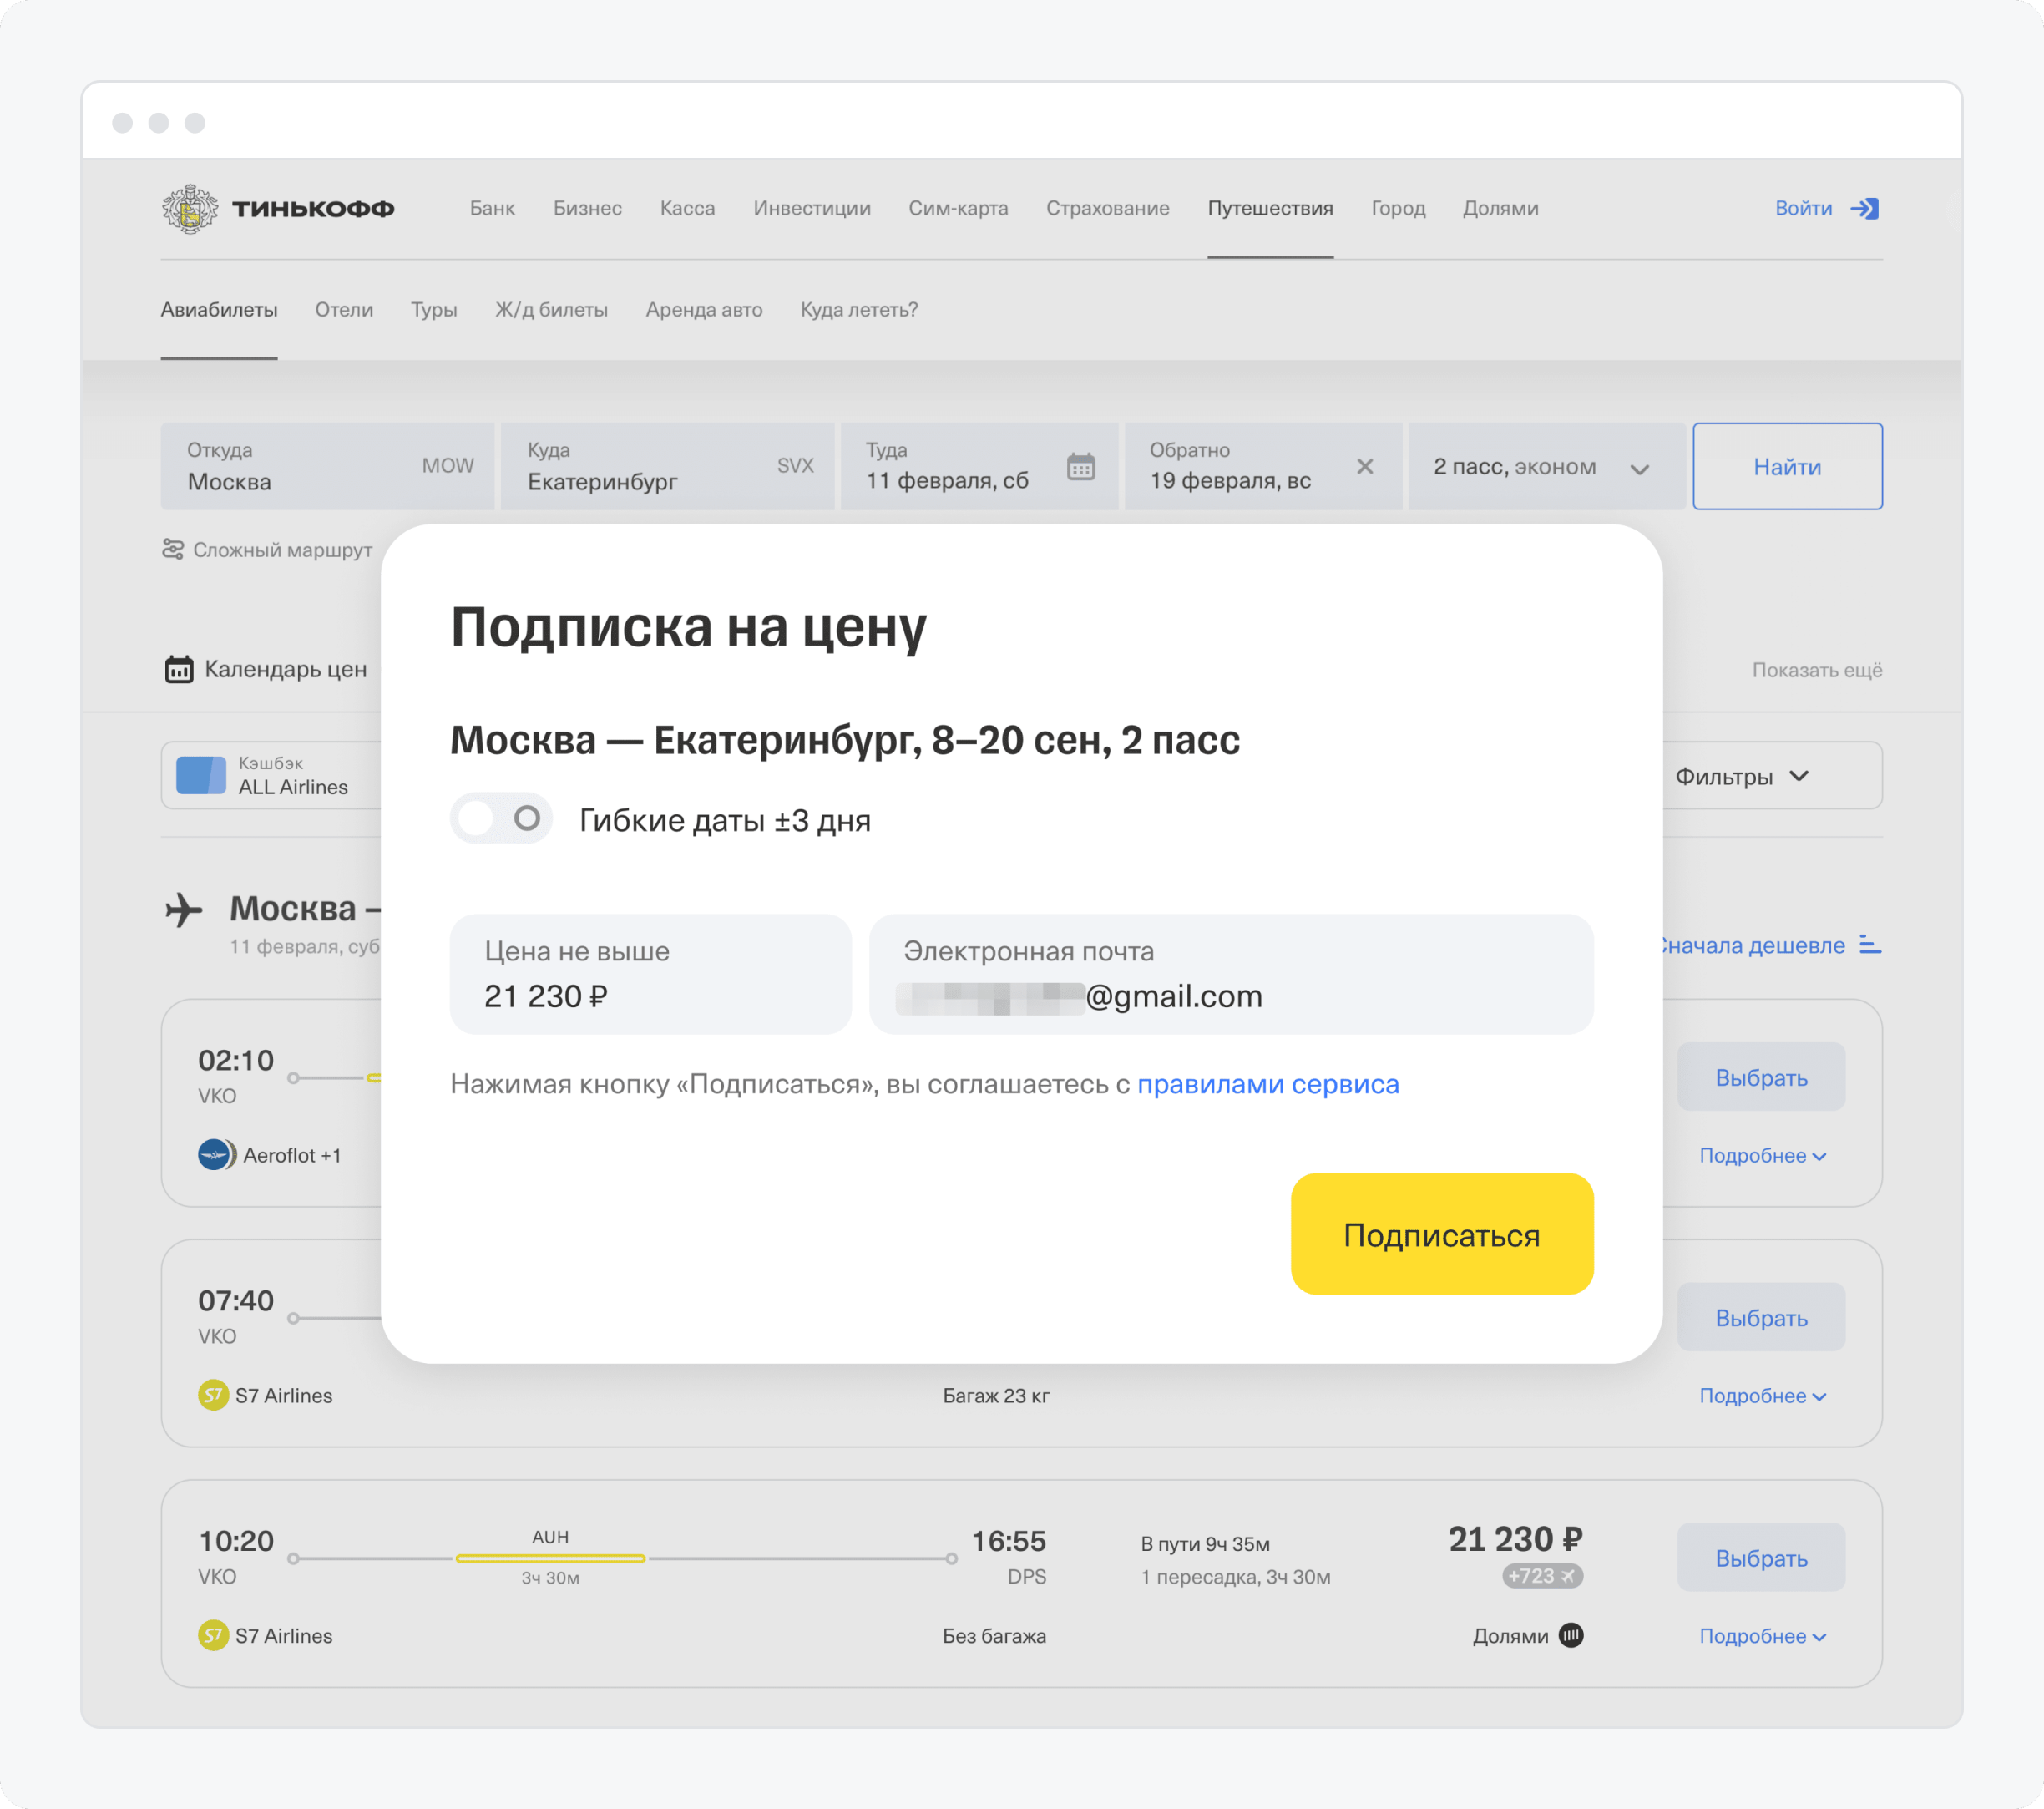
Task: Switch to the Ж/д билеты tab
Action: point(551,309)
